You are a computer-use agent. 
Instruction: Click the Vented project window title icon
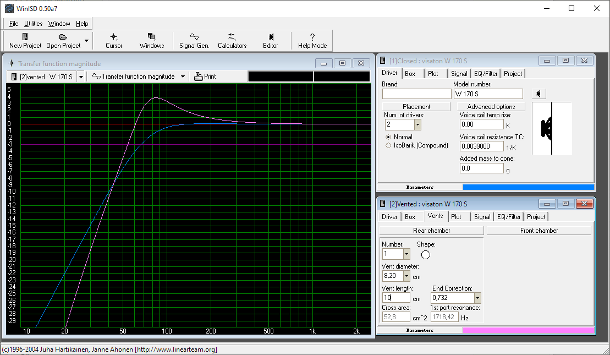[383, 204]
